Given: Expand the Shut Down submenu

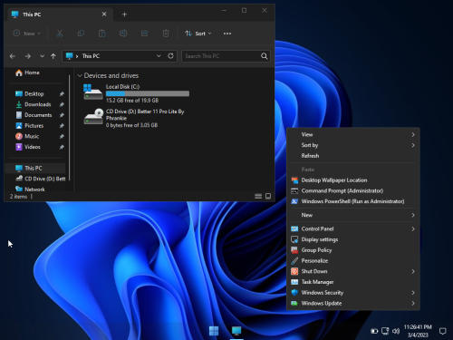Looking at the screenshot, I should [353, 271].
